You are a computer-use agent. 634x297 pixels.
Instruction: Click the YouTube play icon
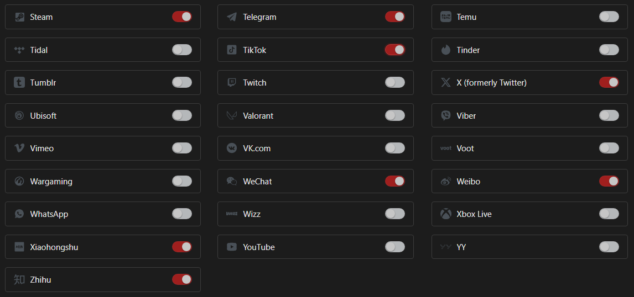click(x=232, y=247)
